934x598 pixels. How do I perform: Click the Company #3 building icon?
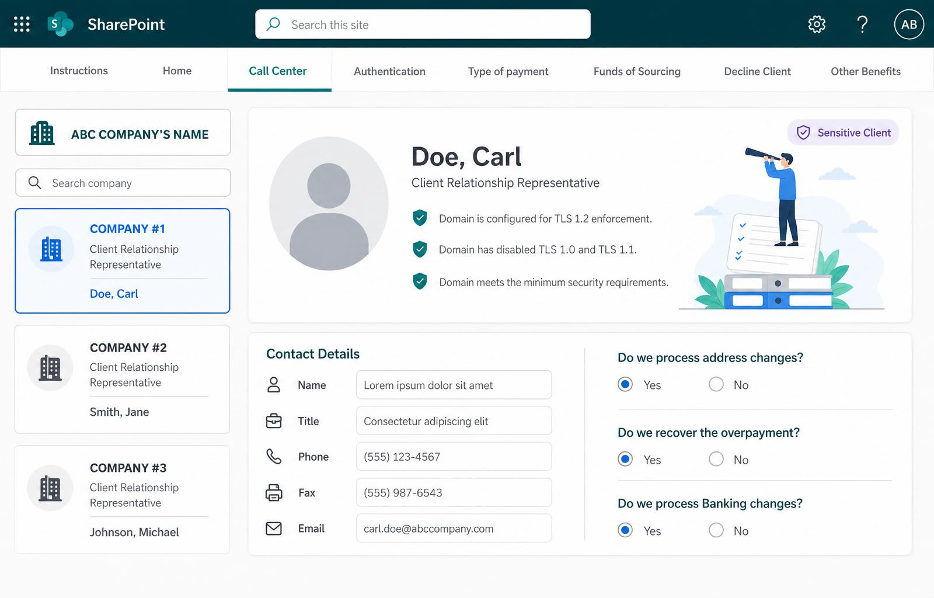pyautogui.click(x=50, y=488)
